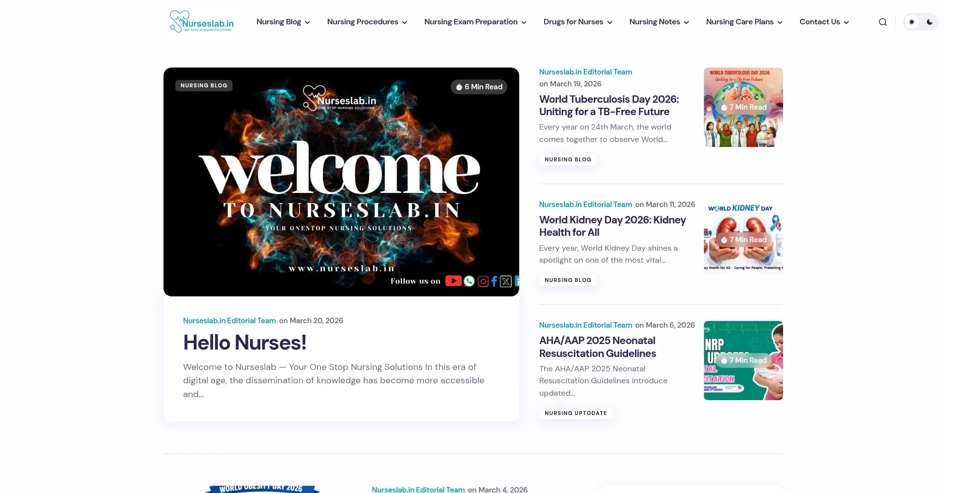
Task: Click WhatsApp icon on welcome banner
Action: pos(469,282)
